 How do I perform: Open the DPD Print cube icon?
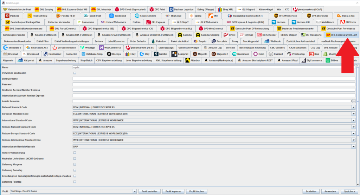tap(152, 9)
